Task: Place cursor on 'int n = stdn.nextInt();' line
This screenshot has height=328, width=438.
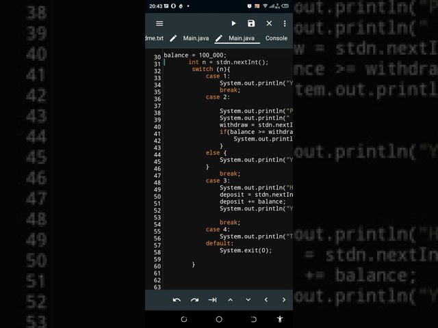Action: pos(228,62)
